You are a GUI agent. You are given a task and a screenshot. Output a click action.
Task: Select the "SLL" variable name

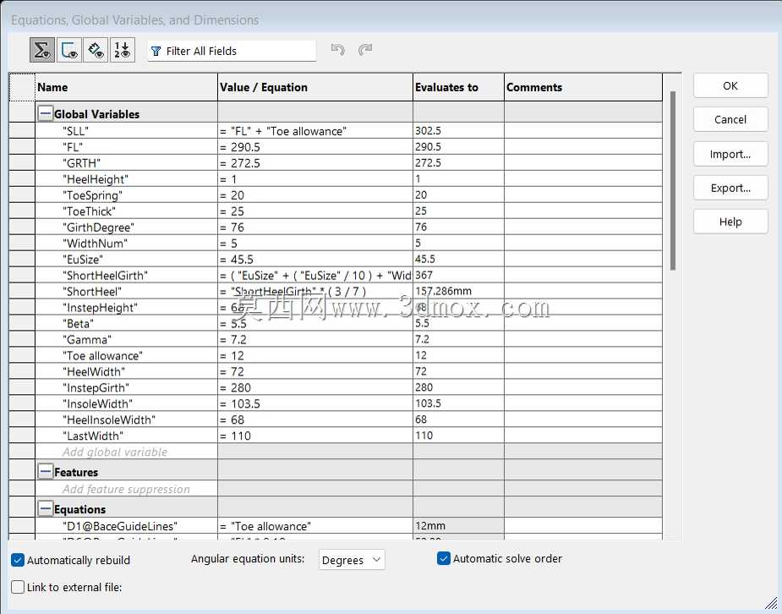tap(76, 131)
